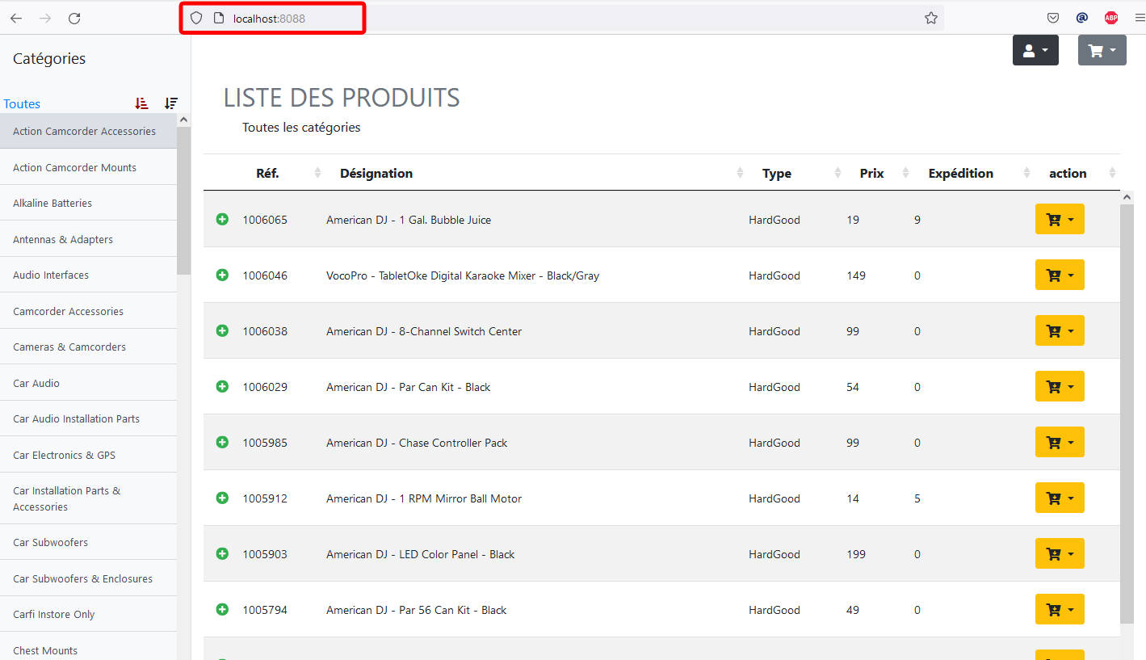The image size is (1146, 660).
Task: Open cart action for Par Can Kit - Black
Action: [1060, 386]
